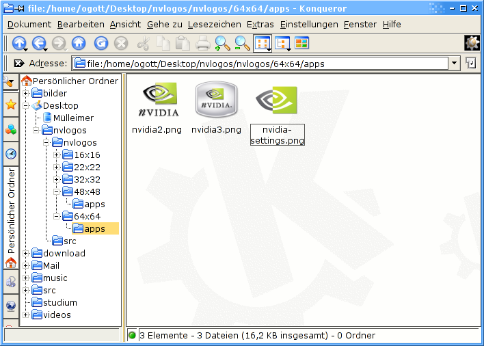Zoom out with the magnifier minus icon
The image size is (484, 346).
pos(242,43)
